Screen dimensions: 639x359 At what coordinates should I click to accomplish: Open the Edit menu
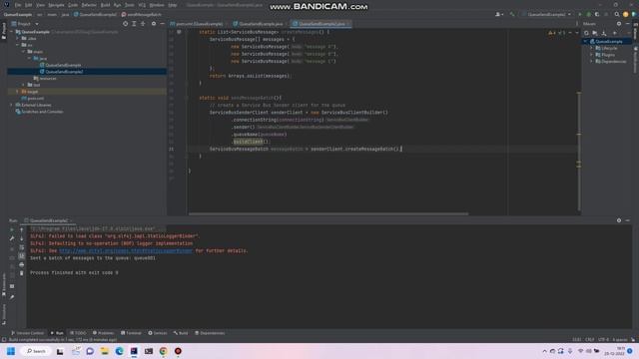coord(28,5)
